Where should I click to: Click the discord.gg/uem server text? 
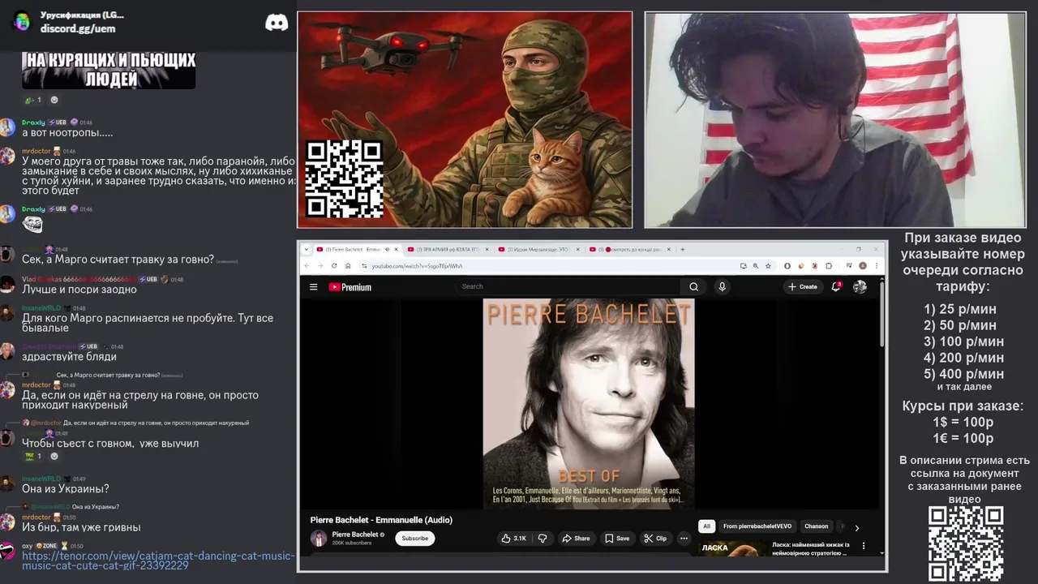click(78, 28)
